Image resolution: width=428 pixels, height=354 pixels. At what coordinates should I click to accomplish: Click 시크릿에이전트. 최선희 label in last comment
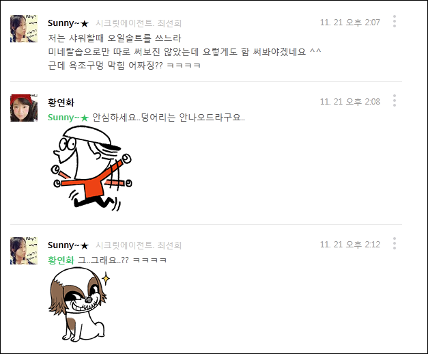point(139,245)
